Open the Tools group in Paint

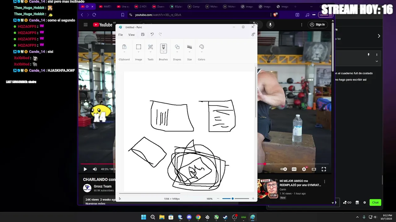pos(150,47)
